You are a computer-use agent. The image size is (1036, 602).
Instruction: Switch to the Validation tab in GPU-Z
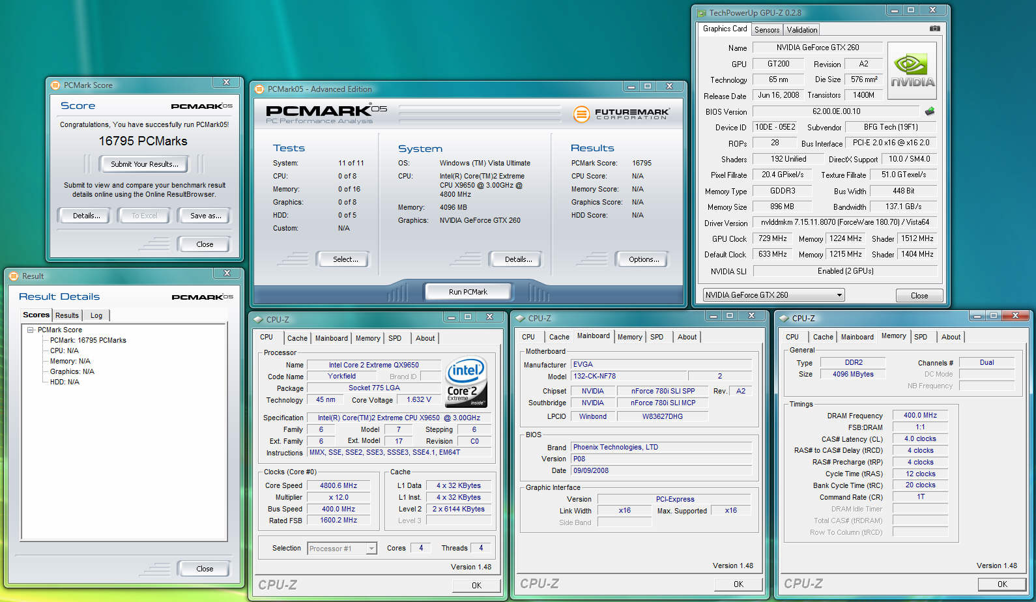pos(801,30)
